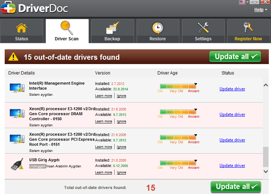
Task: Click the PCI Express Root Port - 0151 name
Action: (62, 139)
